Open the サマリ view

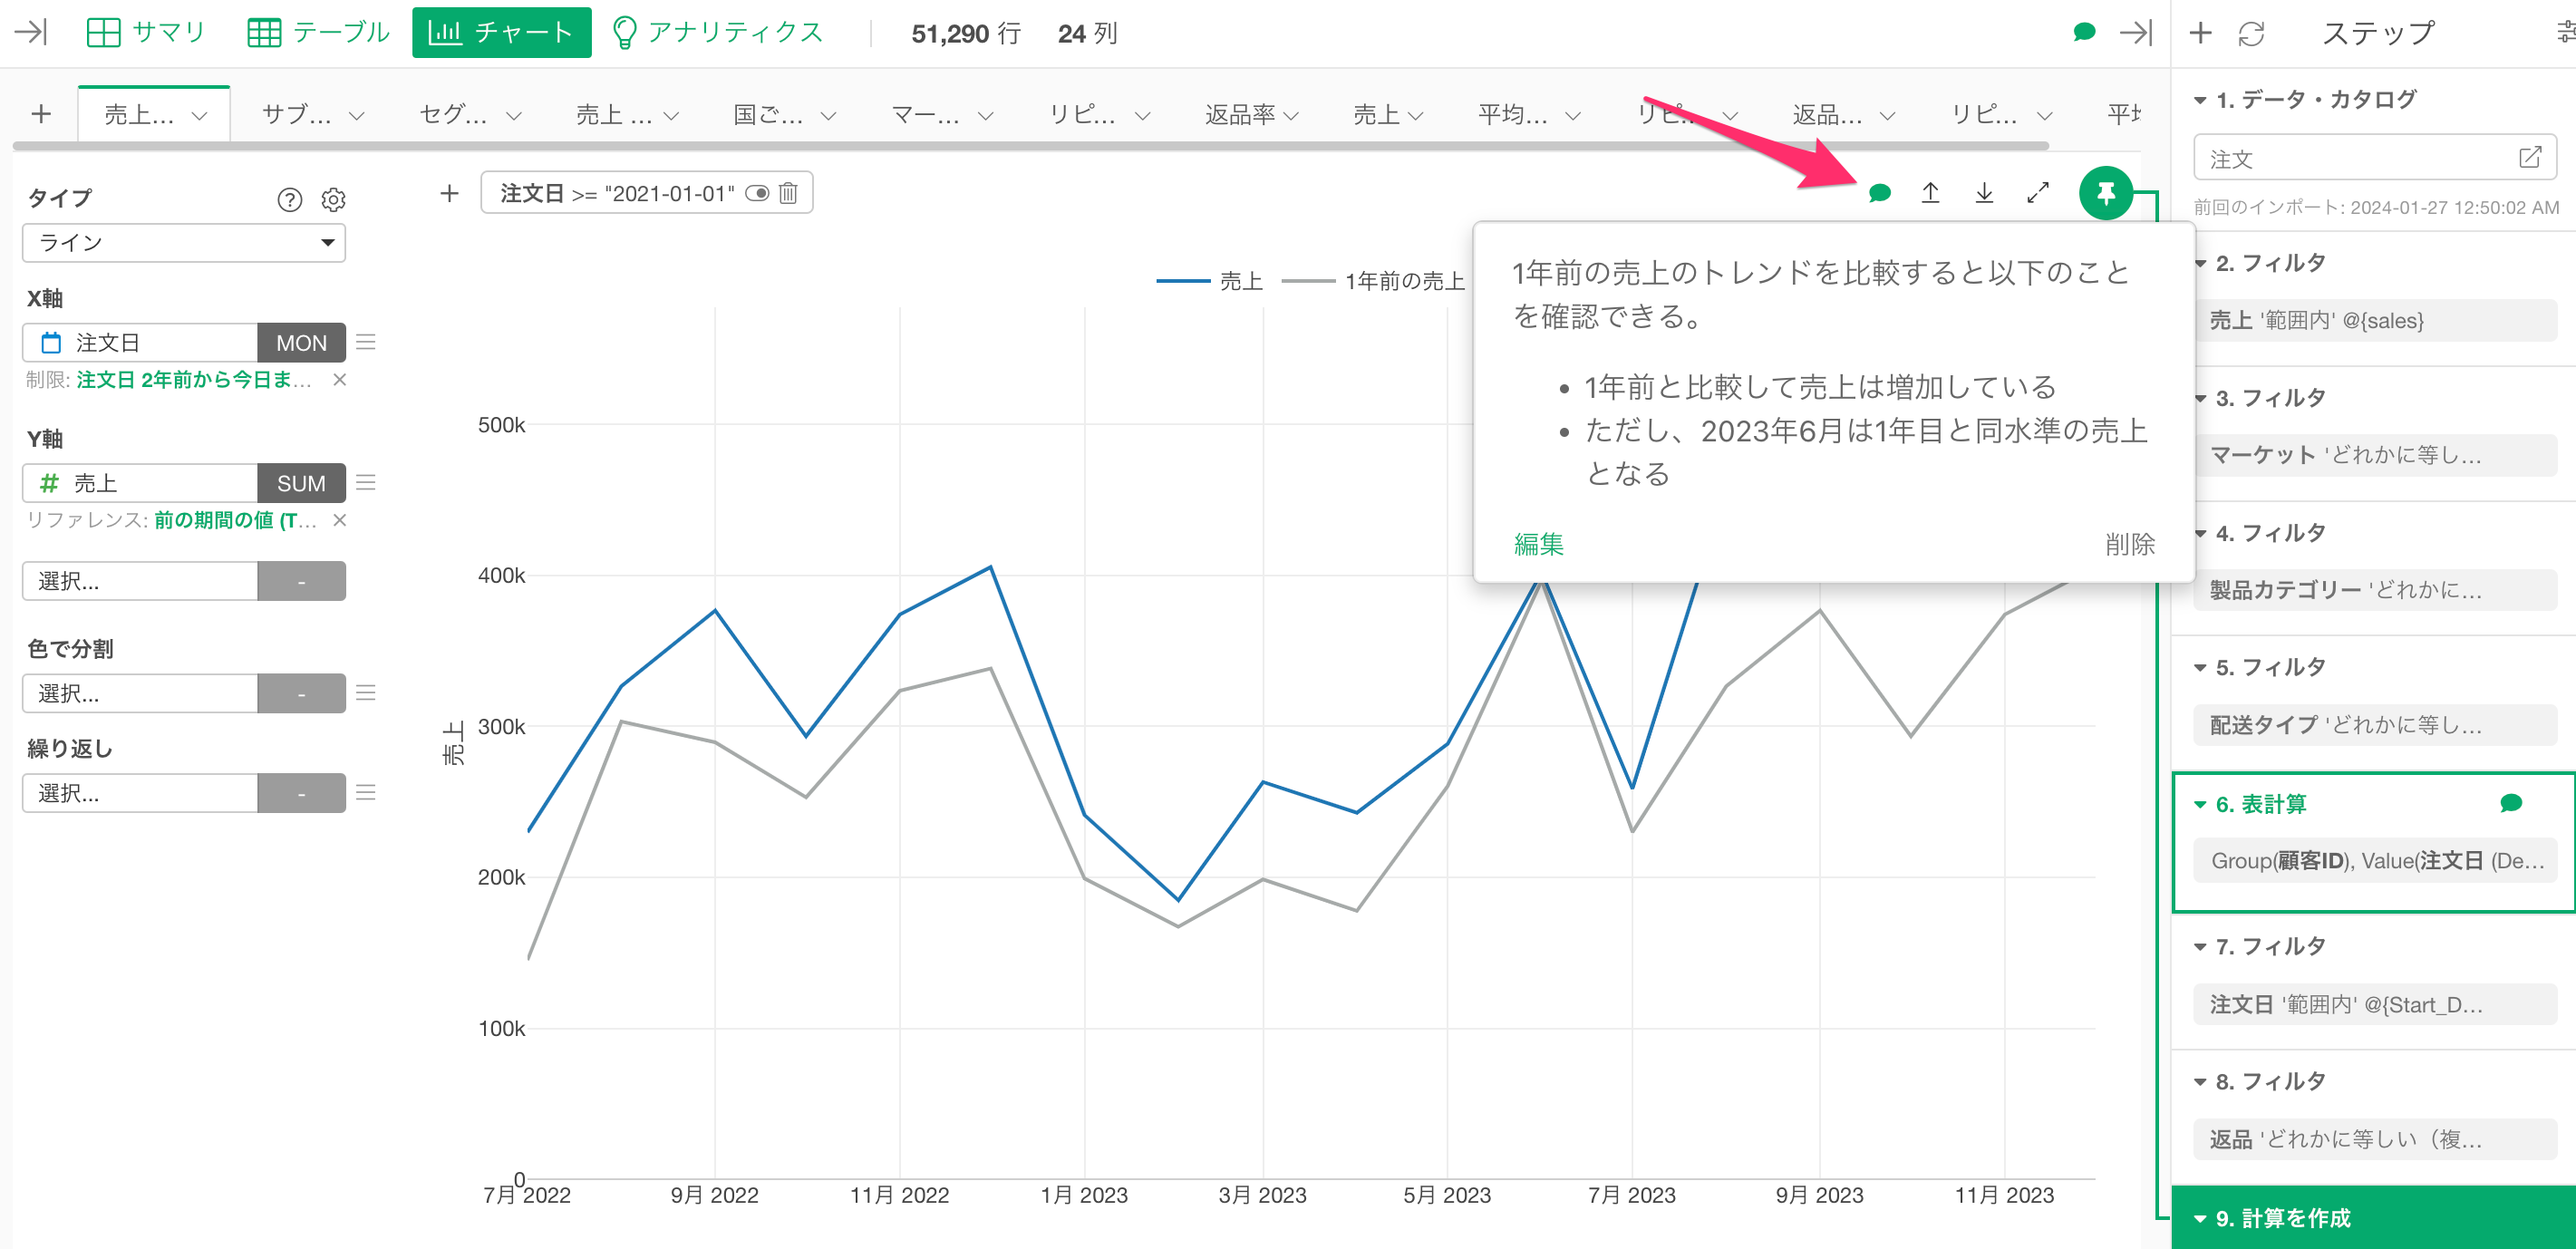coord(146,32)
